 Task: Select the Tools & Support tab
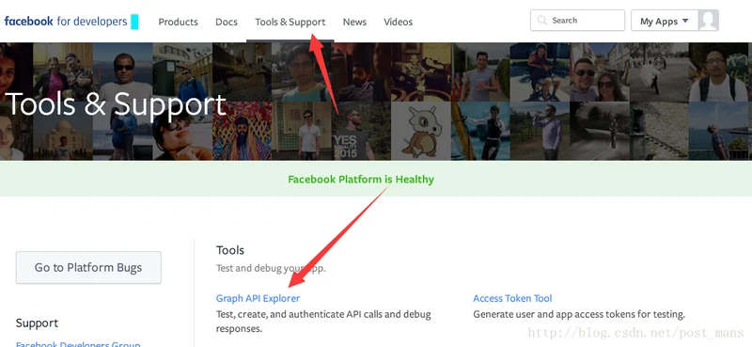tap(290, 22)
